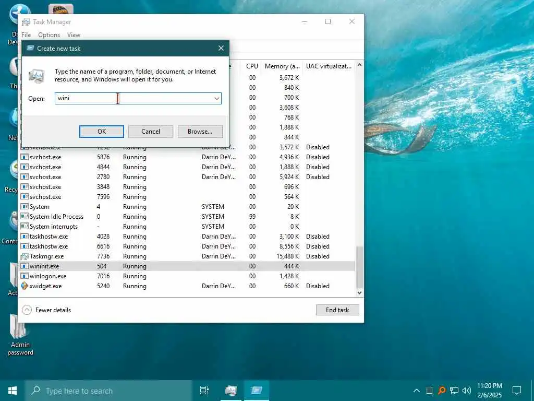Sort by UAC virtualization column header
The height and width of the screenshot is (401, 534).
coord(329,66)
